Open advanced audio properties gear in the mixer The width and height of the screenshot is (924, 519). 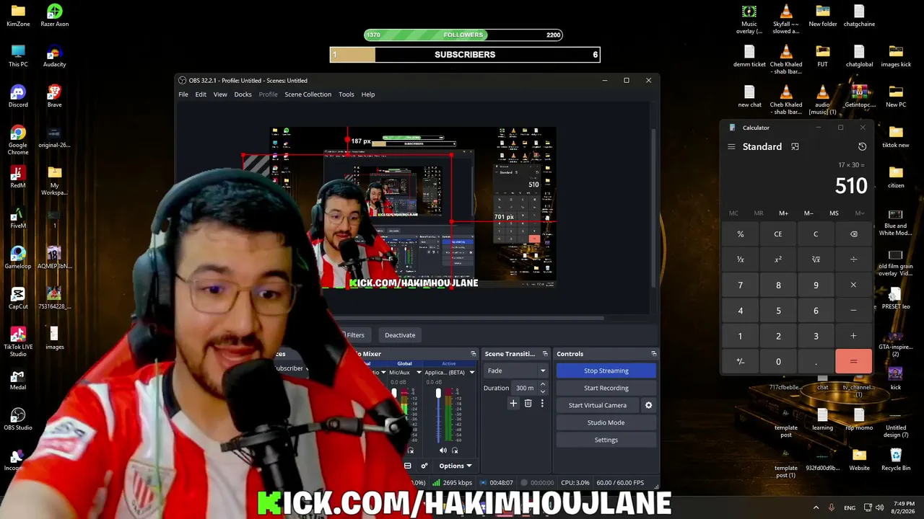[424, 466]
